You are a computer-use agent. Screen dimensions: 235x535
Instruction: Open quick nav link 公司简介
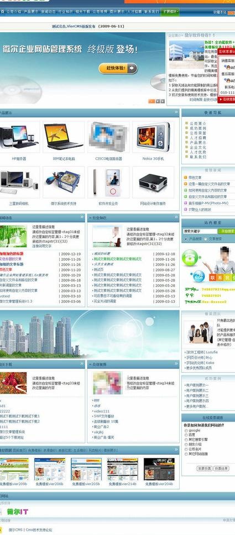coord(198,123)
